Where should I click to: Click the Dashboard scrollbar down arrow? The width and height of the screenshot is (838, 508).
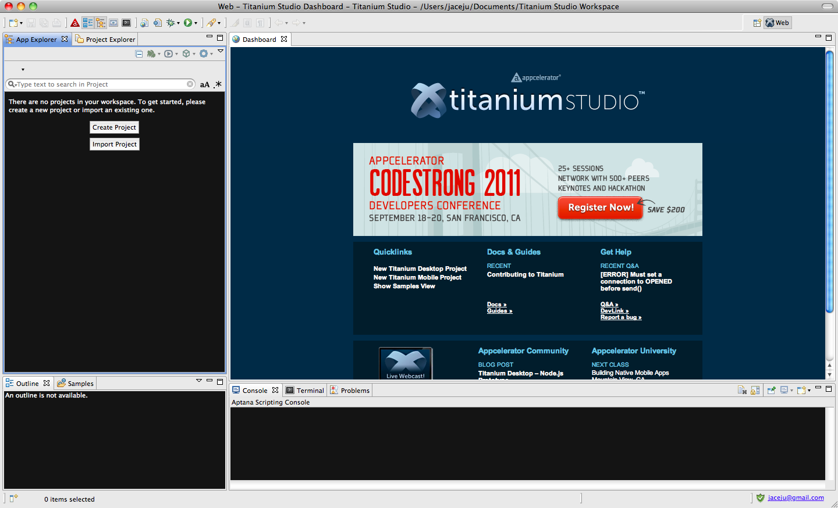tap(830, 374)
